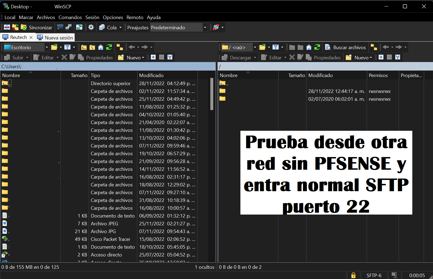This screenshot has width=433, height=279.
Task: Go to the local parent directory
Action: click(84, 47)
